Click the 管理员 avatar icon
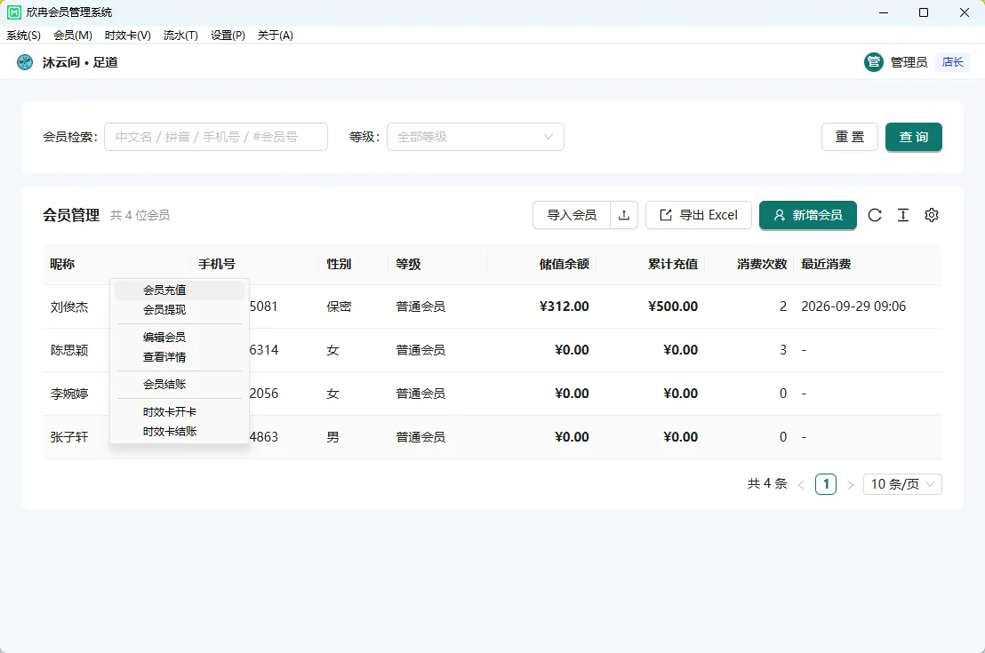The image size is (985, 653). pos(873,62)
